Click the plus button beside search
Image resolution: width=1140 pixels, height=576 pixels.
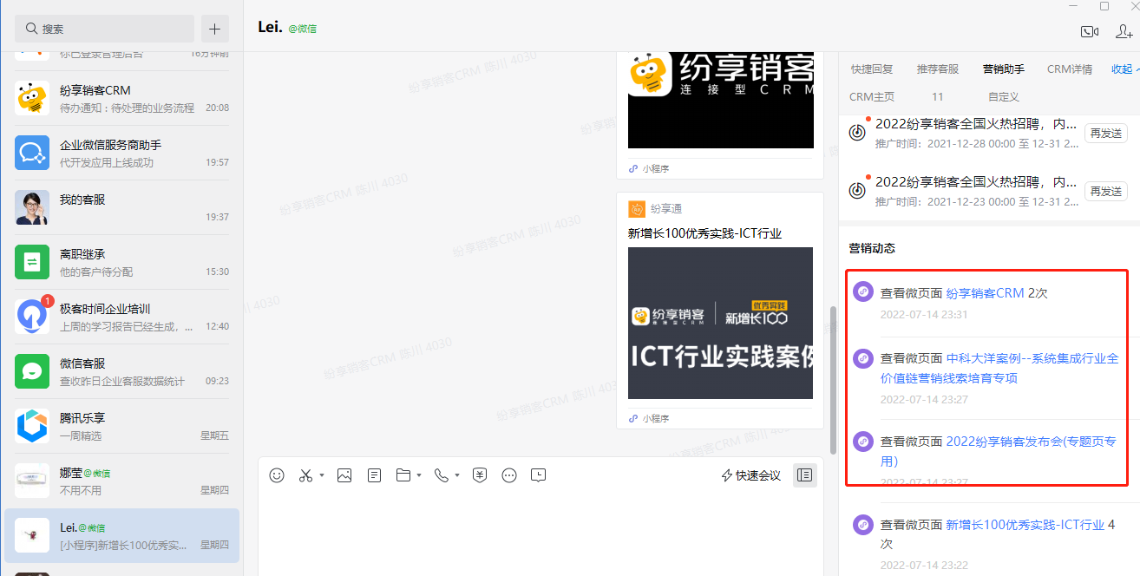(215, 29)
